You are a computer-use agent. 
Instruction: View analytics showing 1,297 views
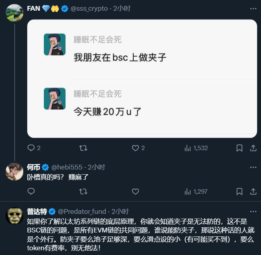click(x=196, y=192)
